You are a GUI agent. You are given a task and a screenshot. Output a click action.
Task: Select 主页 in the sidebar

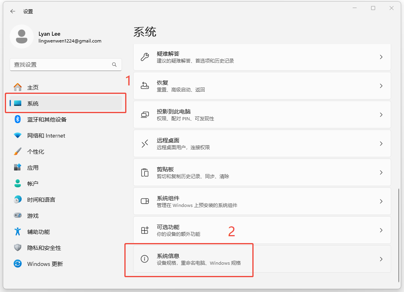click(x=33, y=87)
